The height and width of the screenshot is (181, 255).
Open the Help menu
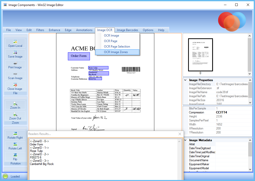tap(161, 30)
